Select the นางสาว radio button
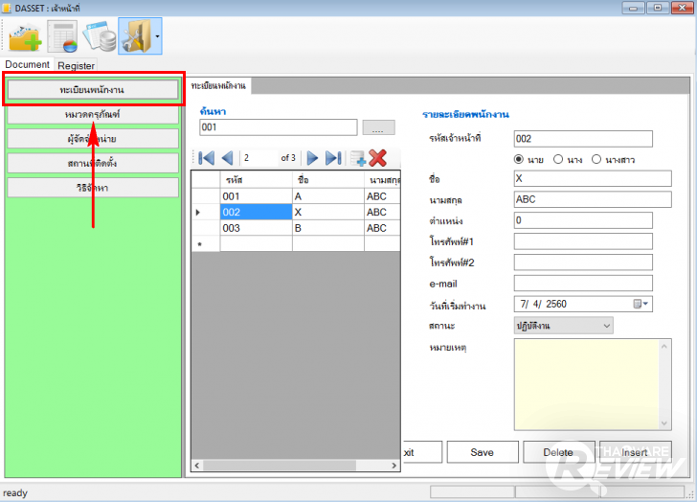 tap(596, 159)
